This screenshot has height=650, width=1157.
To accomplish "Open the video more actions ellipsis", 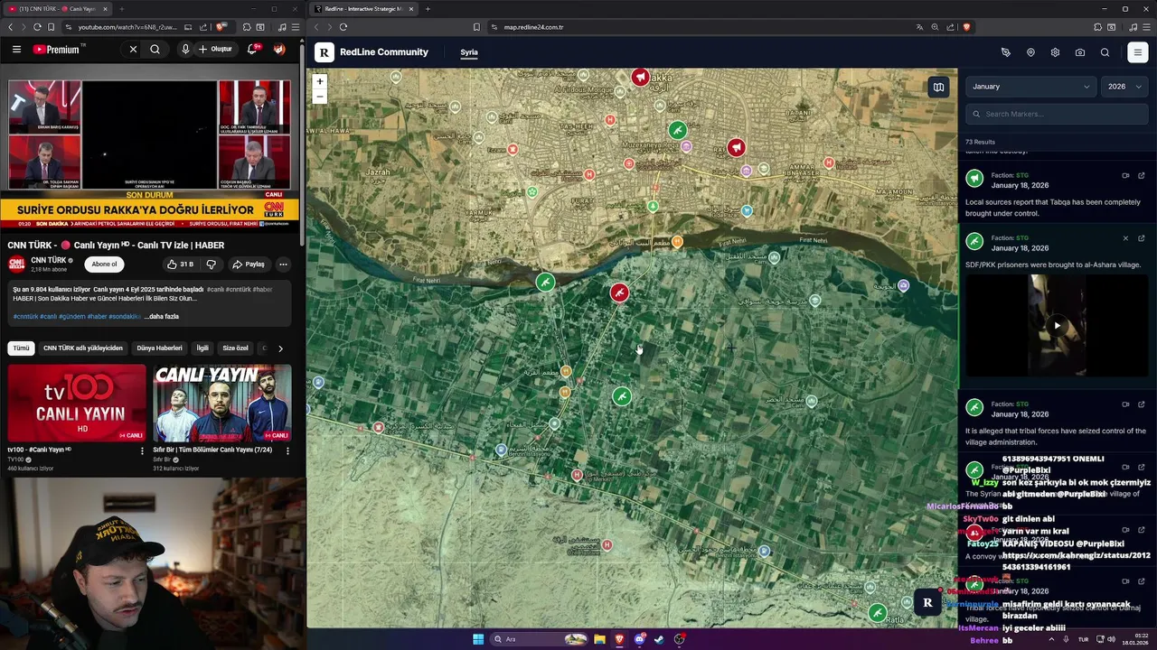I will pyautogui.click(x=283, y=265).
